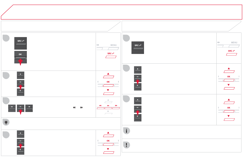Click the dark SRC button above the large OK button
243x157 pixels.
click(20, 43)
